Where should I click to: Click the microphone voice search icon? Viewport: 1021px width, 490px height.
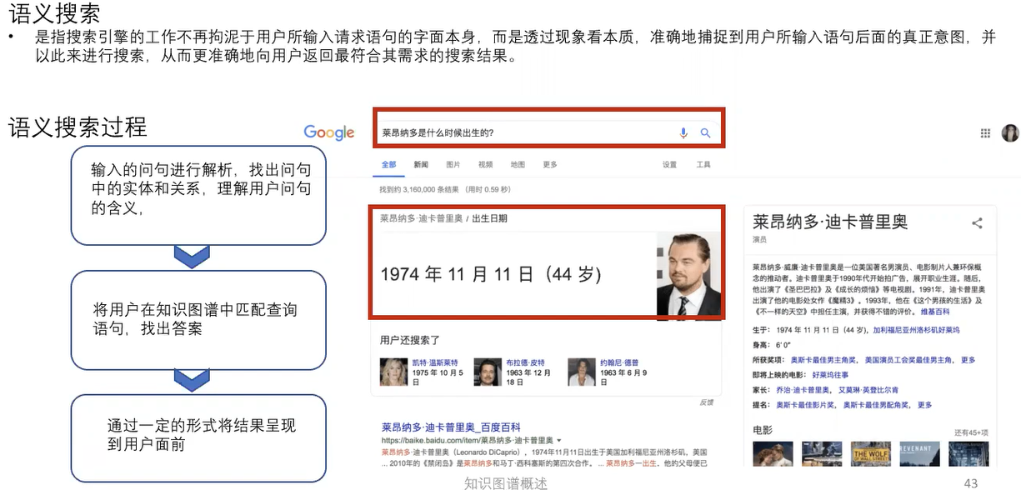(x=683, y=132)
